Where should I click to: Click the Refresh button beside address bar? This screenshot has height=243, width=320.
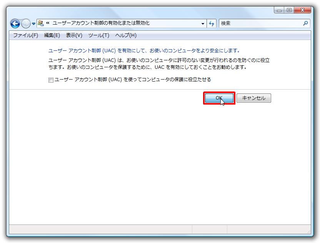[x=211, y=23]
